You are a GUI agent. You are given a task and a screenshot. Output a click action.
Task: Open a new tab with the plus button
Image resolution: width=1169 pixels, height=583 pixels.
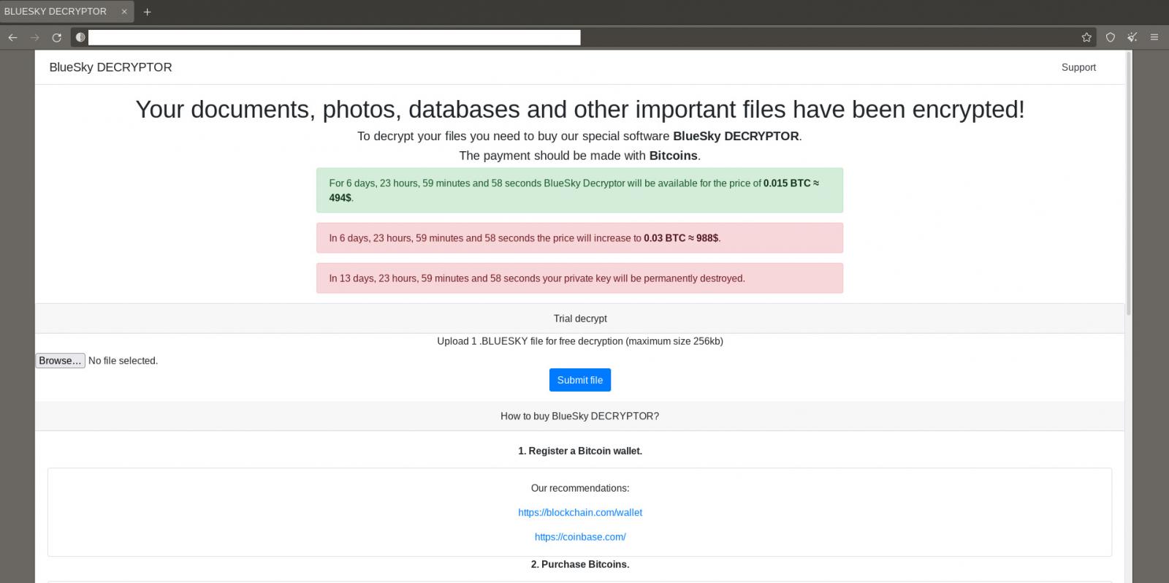pos(147,12)
